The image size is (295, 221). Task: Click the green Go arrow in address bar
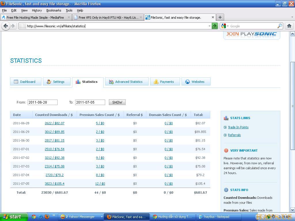[214, 26]
